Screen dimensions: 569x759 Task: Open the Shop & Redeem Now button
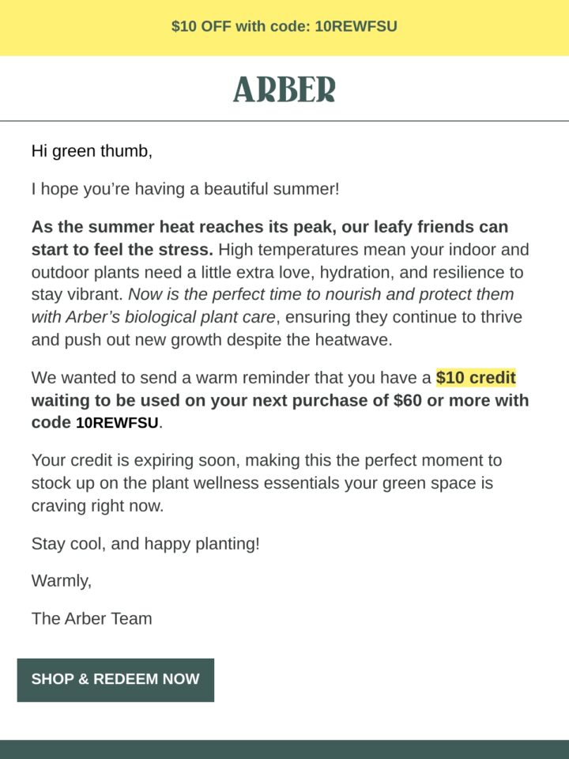115,680
